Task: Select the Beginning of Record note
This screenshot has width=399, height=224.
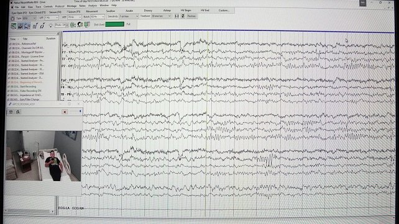Action: [25, 83]
